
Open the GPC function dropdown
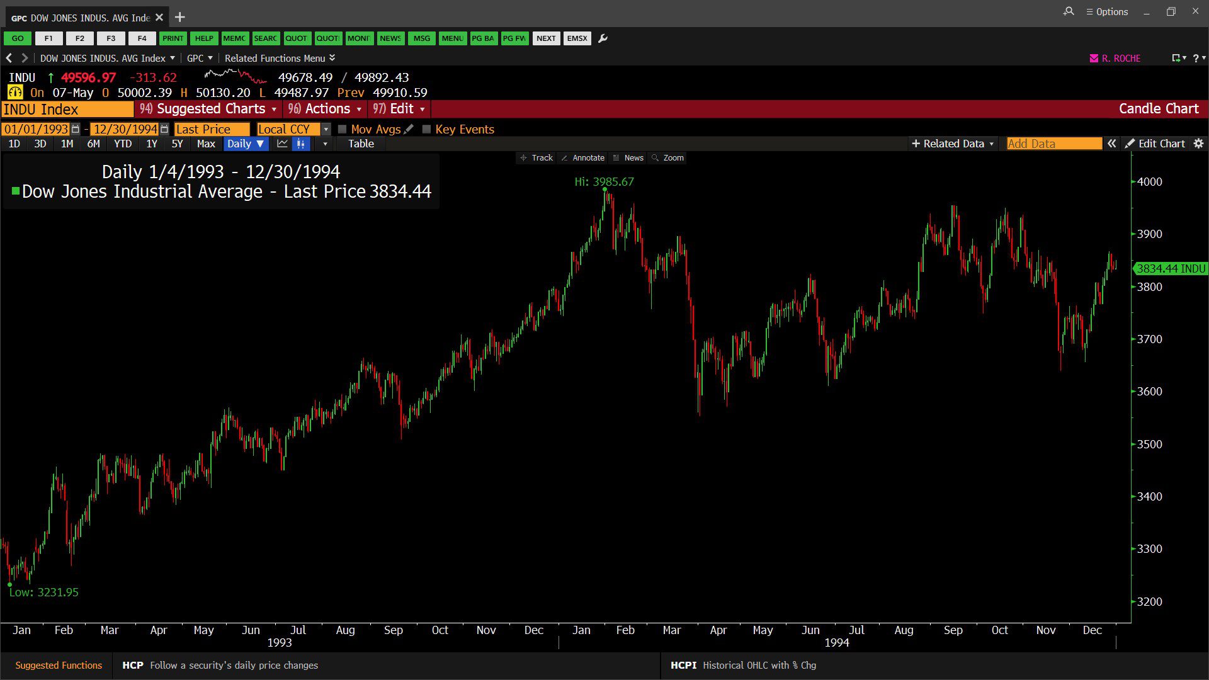click(200, 58)
